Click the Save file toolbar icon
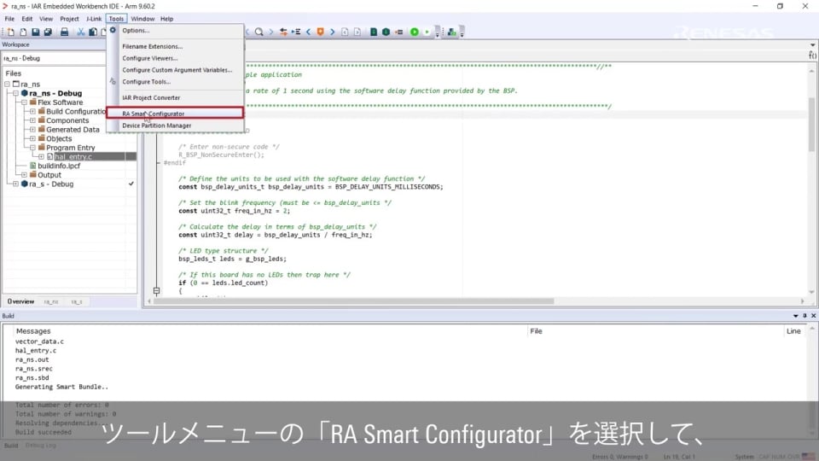819x461 pixels. point(35,32)
